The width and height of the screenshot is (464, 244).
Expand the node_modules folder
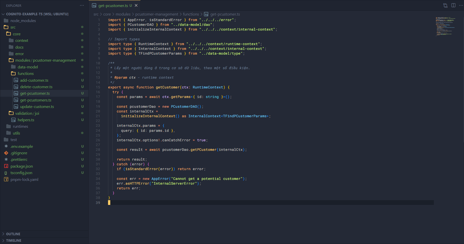[23, 21]
